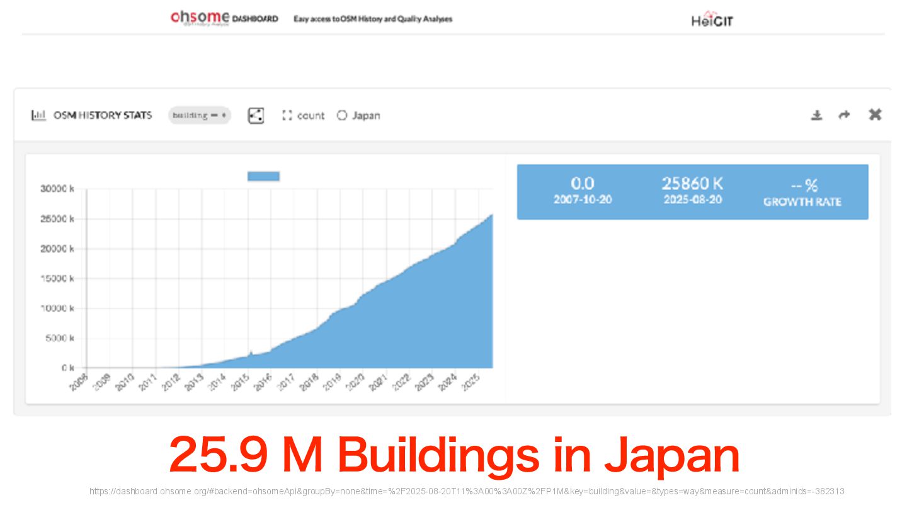This screenshot has height=510, width=907.
Task: Click the Easy access to OSM History tagline
Action: (373, 19)
